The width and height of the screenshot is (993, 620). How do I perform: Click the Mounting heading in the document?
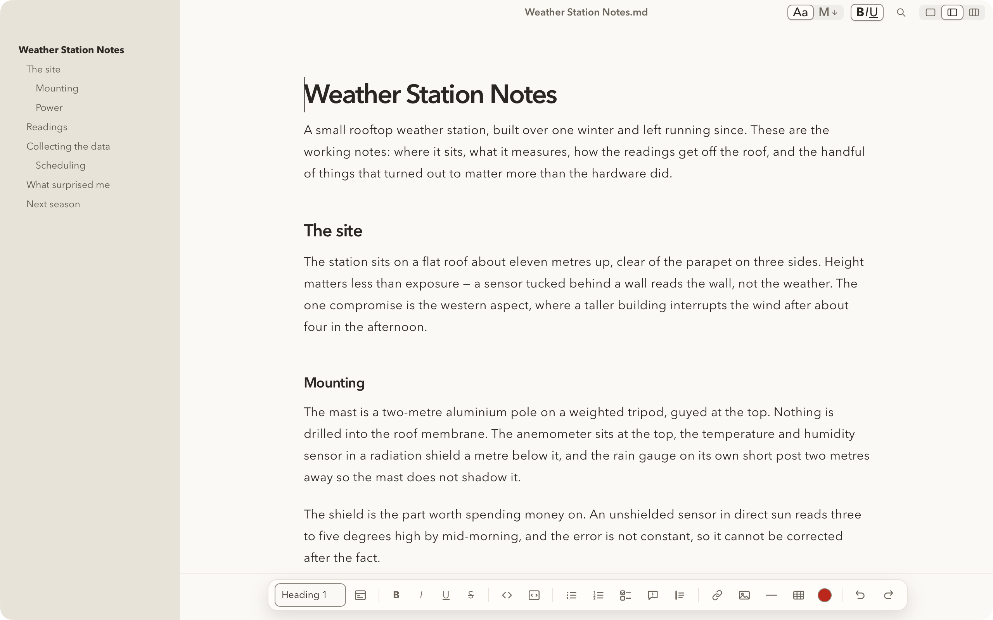tap(334, 383)
